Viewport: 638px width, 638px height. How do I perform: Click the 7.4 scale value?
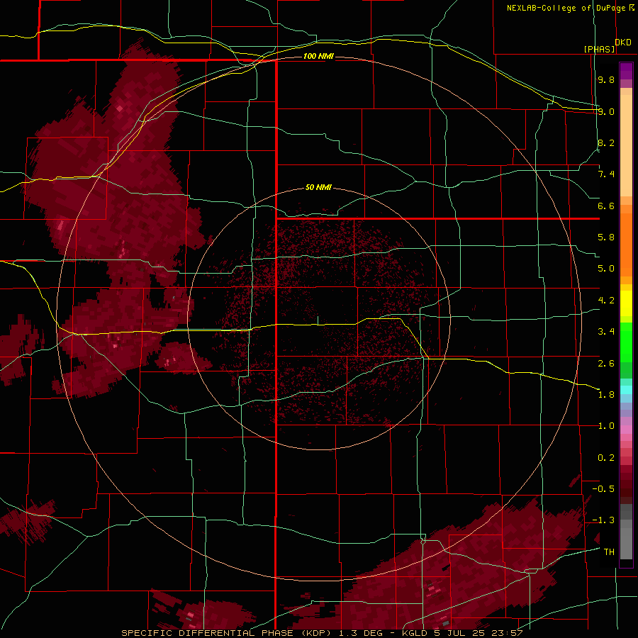pyautogui.click(x=606, y=174)
